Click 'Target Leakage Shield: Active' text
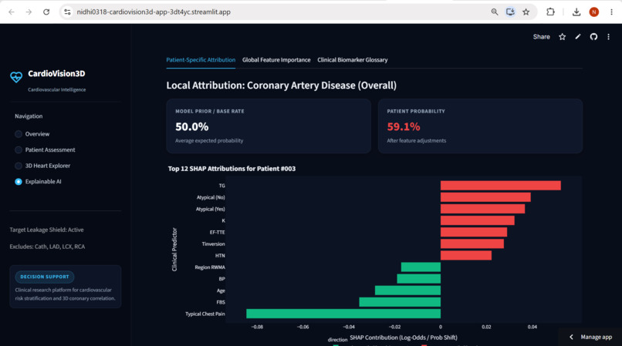This screenshot has width=622, height=346. click(46, 230)
